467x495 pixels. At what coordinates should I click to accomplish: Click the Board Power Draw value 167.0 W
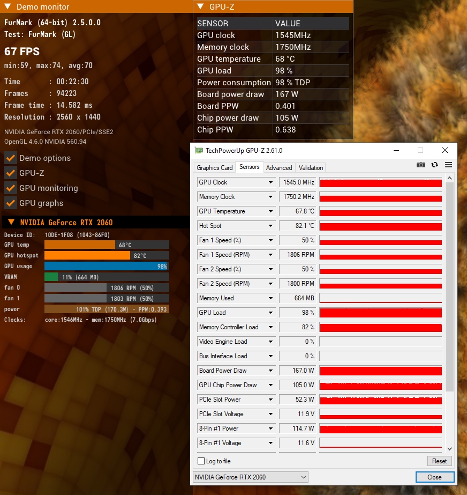[x=297, y=371]
